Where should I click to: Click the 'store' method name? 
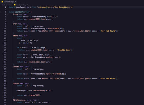point(16,36)
